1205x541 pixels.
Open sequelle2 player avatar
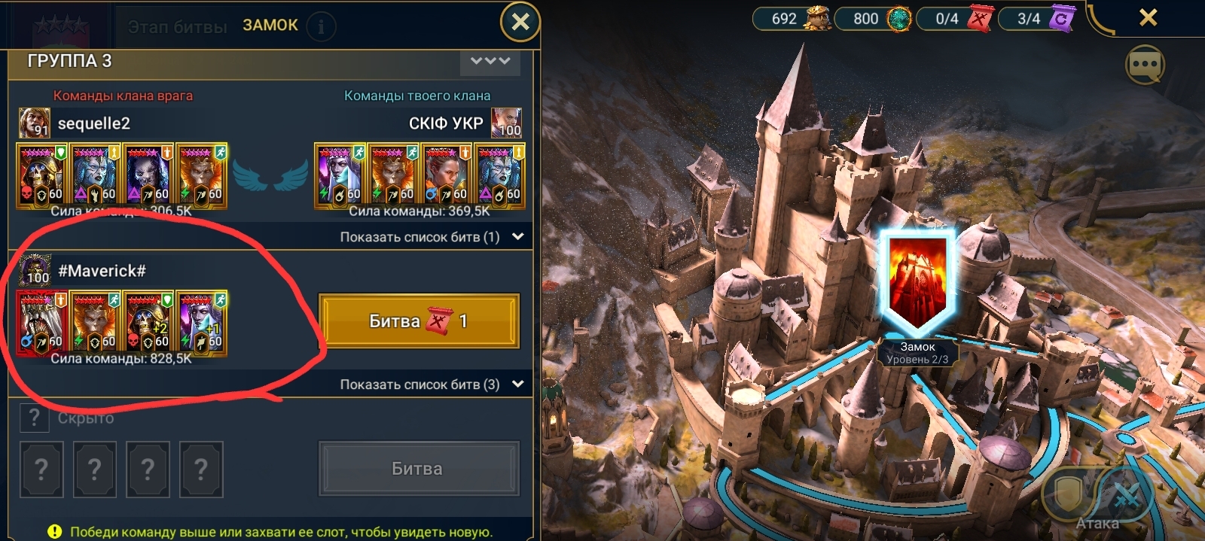pyautogui.click(x=34, y=123)
